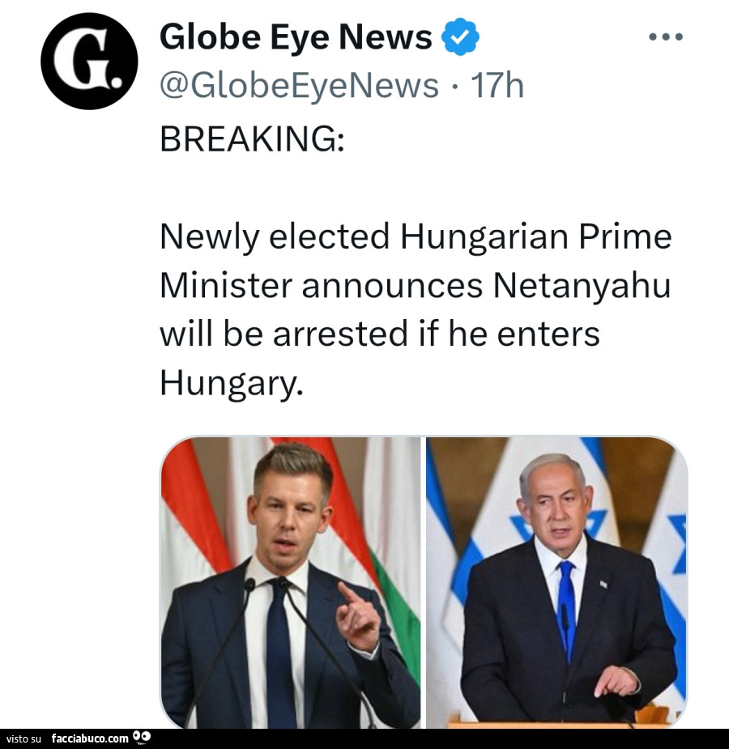Click the pointing hand in left photo
Screen dimensions: 729x749
click(358, 619)
